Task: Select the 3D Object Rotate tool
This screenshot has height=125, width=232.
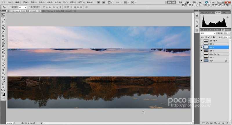Action: pos(3,77)
